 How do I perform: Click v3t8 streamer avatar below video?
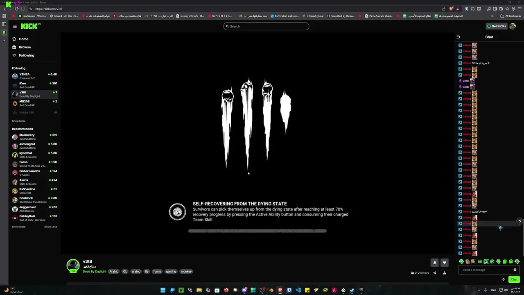click(x=73, y=265)
